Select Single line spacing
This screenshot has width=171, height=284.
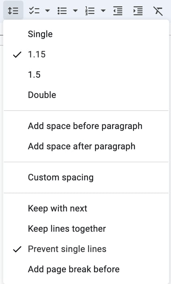pos(86,34)
